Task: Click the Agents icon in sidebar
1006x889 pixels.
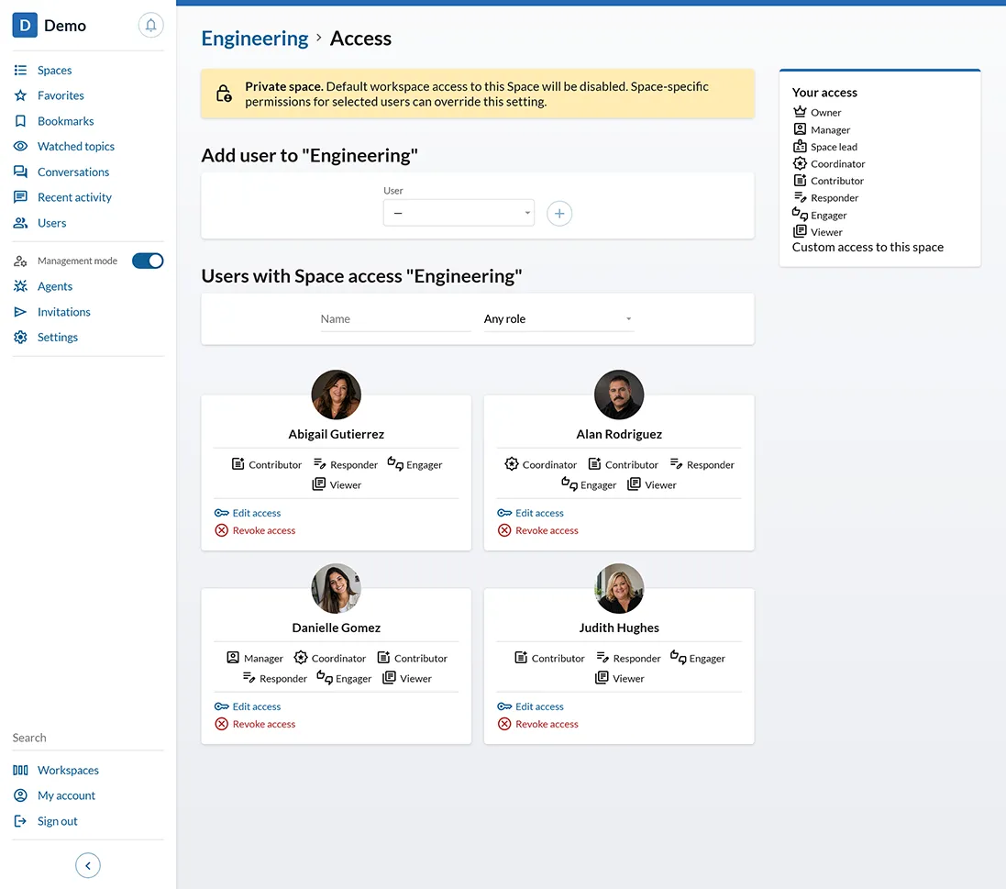Action: coord(20,286)
